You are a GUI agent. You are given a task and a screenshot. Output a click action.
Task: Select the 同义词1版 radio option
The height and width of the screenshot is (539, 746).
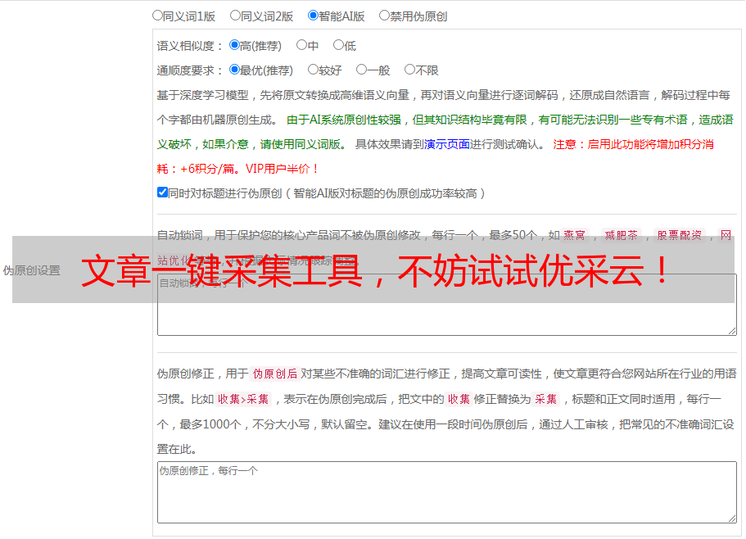[x=158, y=16]
